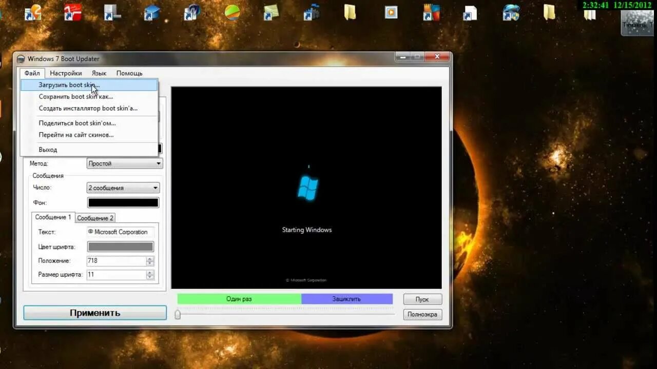Click the Размер шрифта field showing 11
The image size is (657, 369).
[x=117, y=275]
